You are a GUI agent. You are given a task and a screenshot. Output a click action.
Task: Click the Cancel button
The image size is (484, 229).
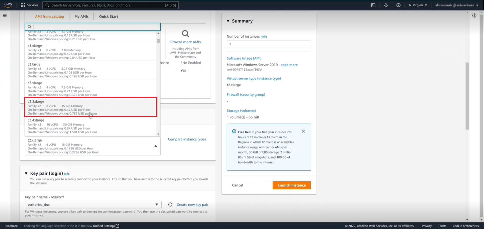238,185
